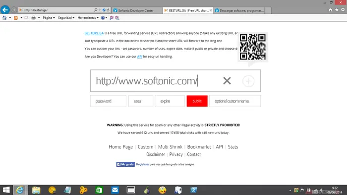Click the Regístrate Facebook link
The image size is (347, 195).
[x=142, y=164]
